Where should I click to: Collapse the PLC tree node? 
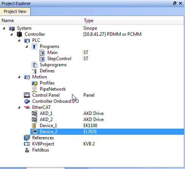pyautogui.click(x=19, y=40)
